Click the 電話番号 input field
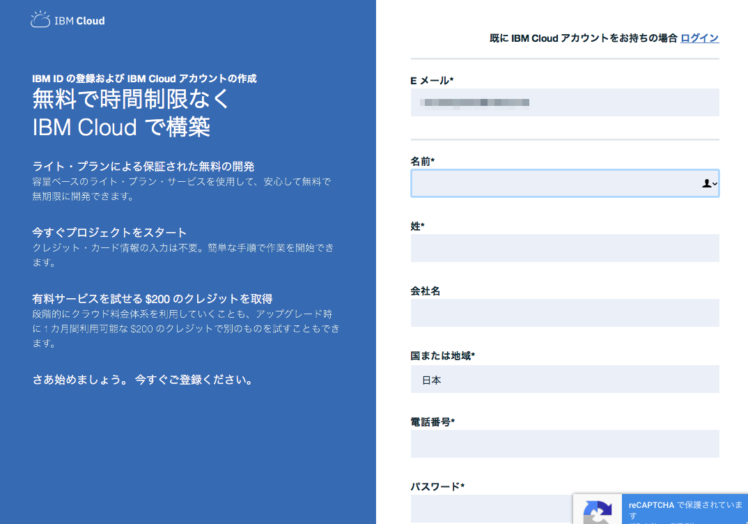 tap(564, 443)
